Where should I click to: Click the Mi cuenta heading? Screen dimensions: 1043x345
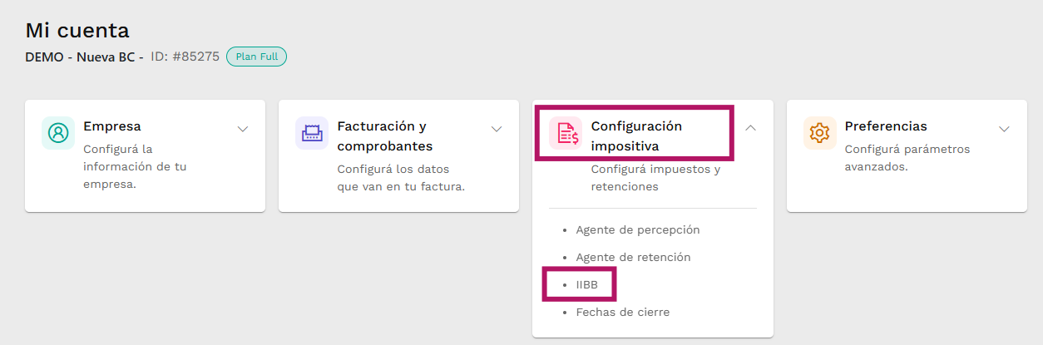point(77,31)
